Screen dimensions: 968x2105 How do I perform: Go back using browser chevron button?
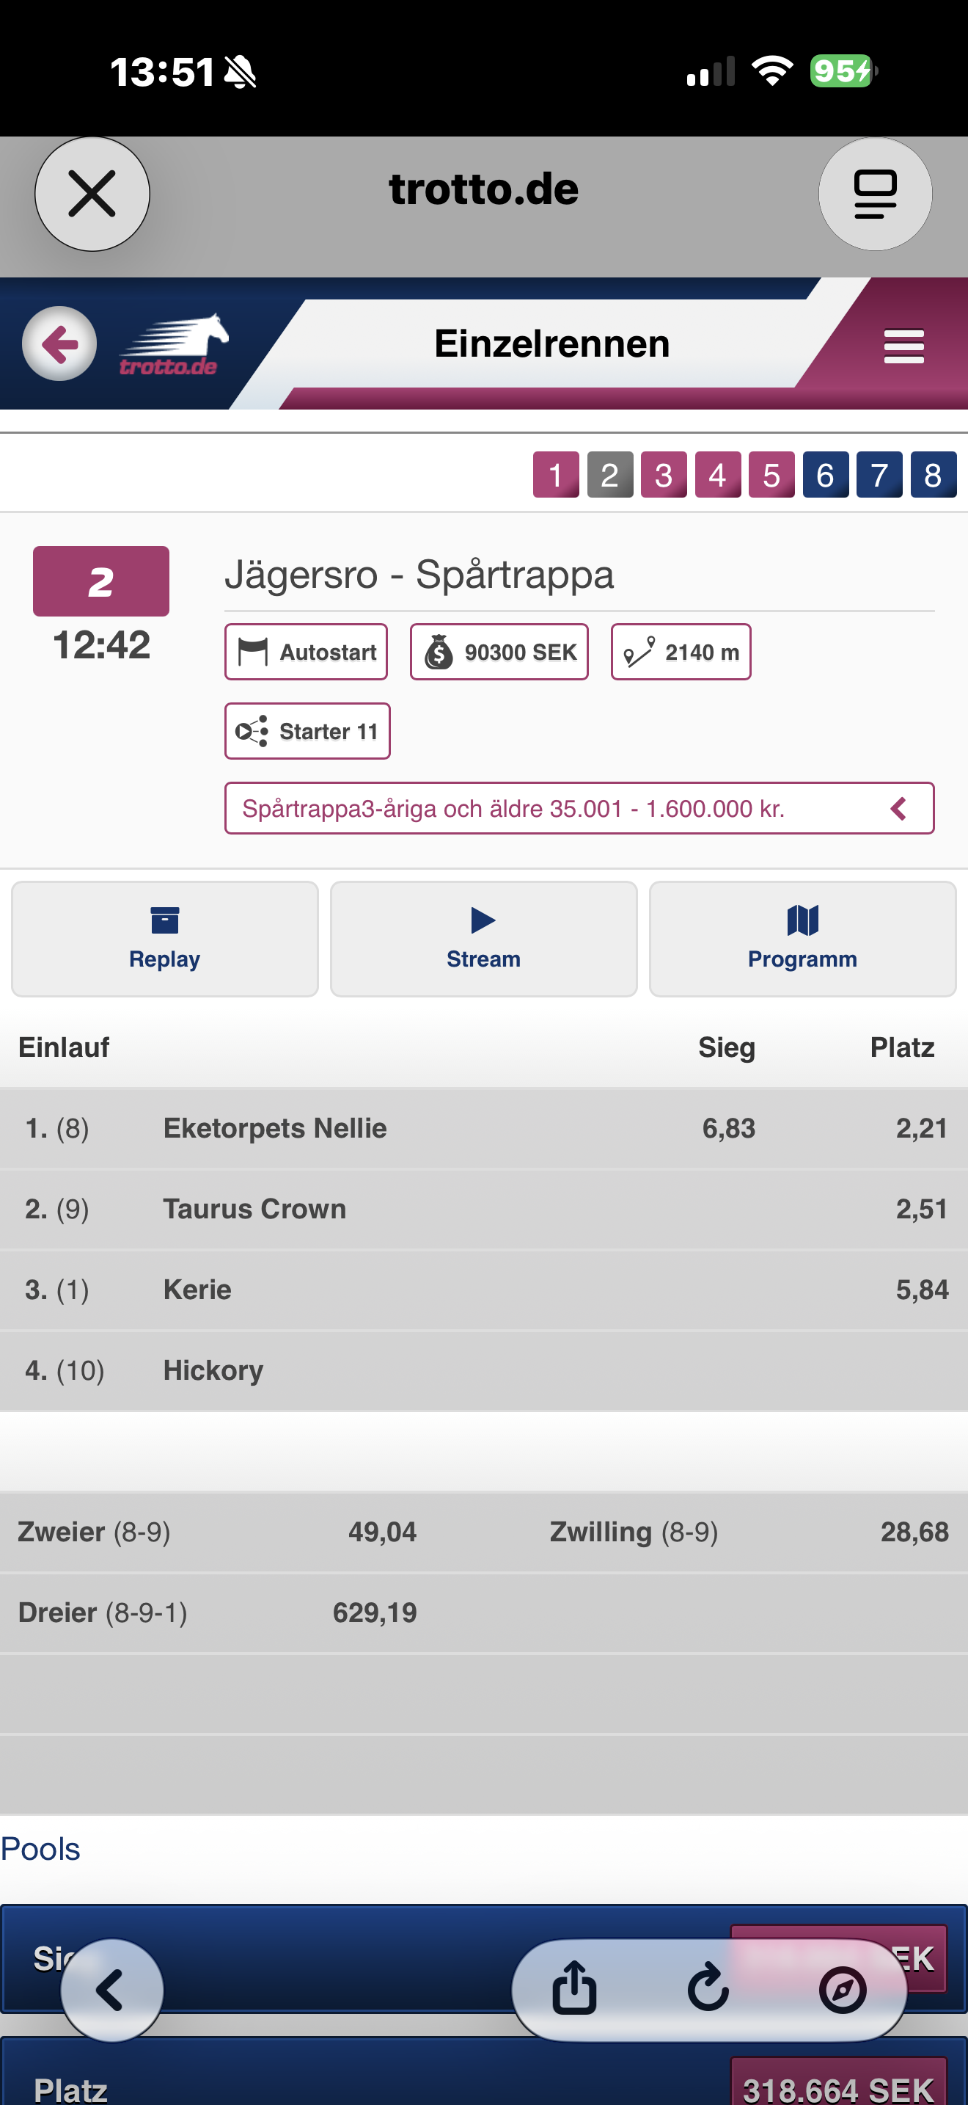tap(111, 1990)
